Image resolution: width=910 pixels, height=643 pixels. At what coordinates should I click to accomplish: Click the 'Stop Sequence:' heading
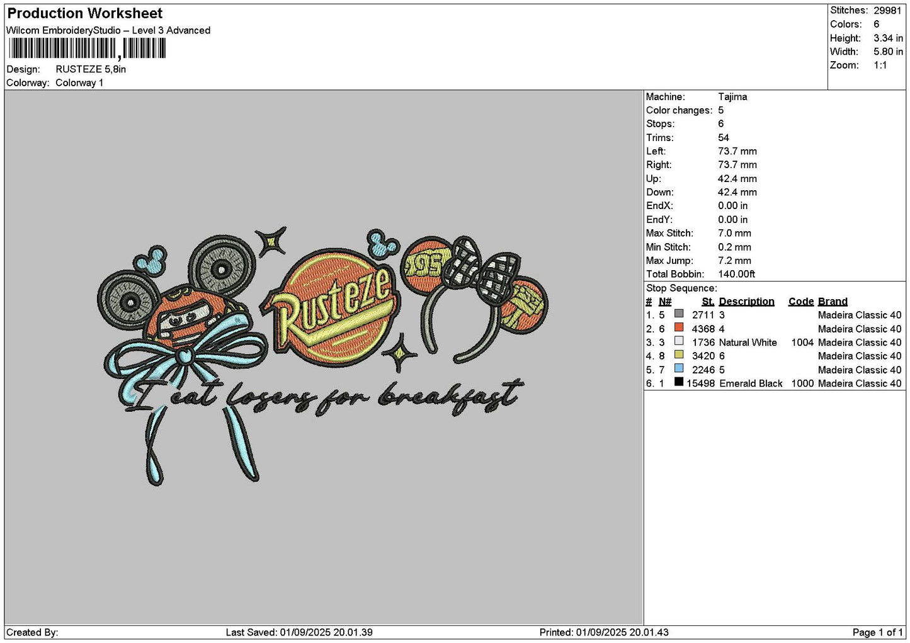681,288
